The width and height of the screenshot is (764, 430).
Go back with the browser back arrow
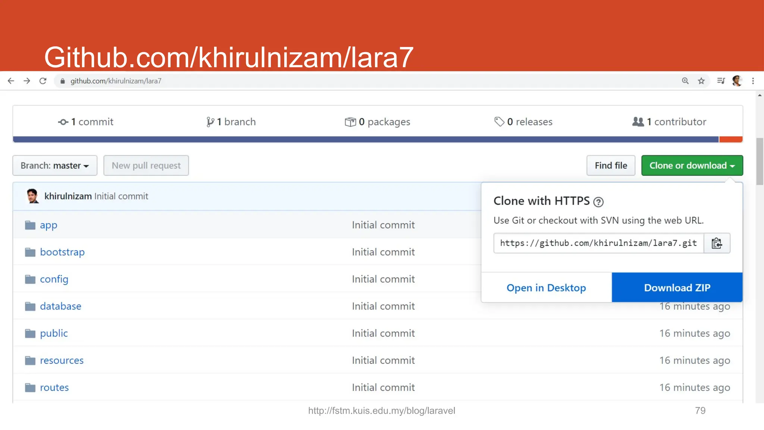click(x=11, y=81)
